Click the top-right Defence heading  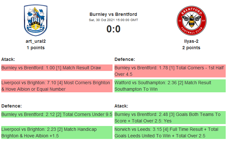coord(125,59)
